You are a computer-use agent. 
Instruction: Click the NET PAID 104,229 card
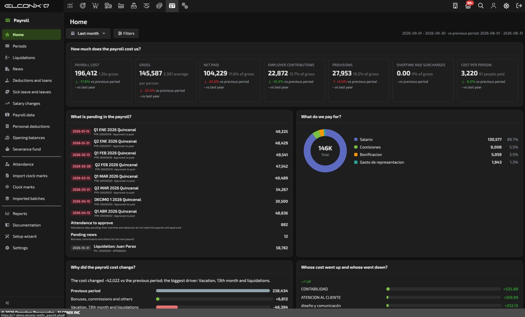pyautogui.click(x=230, y=80)
